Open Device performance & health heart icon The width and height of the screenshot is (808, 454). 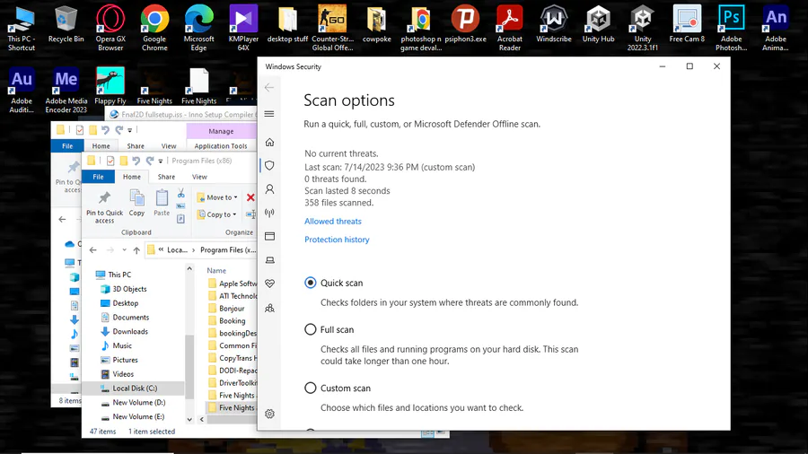tap(269, 284)
